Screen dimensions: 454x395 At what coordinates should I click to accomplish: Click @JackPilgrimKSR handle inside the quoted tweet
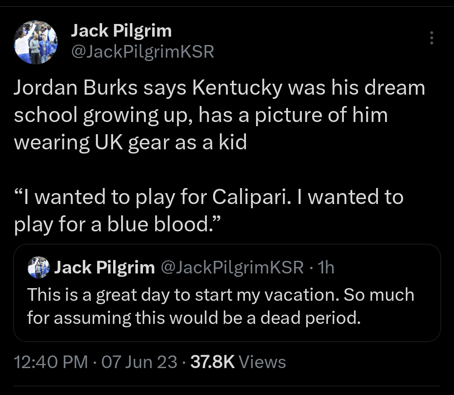(232, 268)
